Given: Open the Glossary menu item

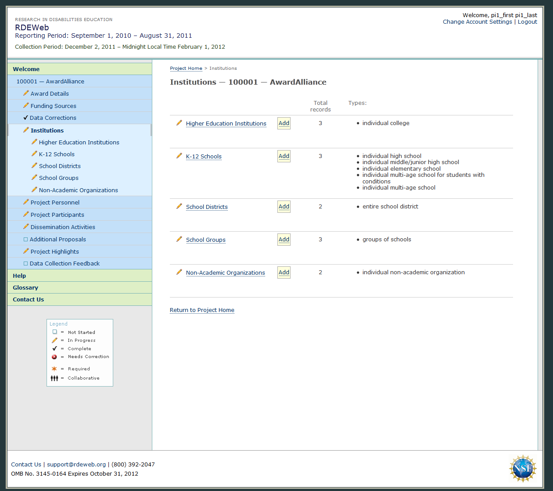Looking at the screenshot, I should [25, 287].
